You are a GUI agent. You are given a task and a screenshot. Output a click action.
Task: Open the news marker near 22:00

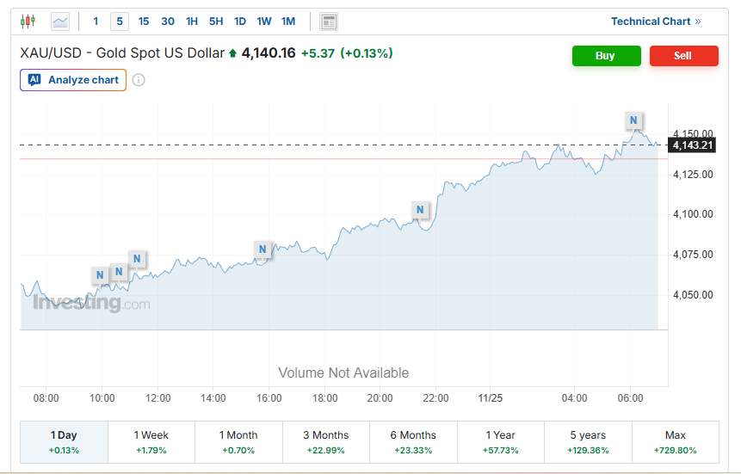click(x=420, y=209)
